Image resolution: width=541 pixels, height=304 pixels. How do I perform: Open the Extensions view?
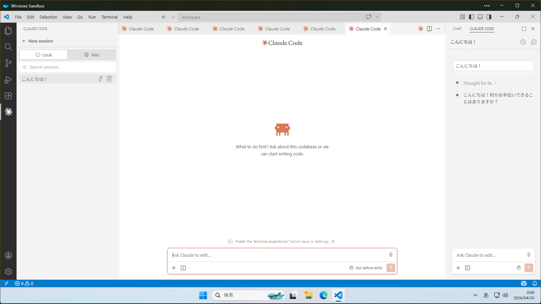point(8,96)
